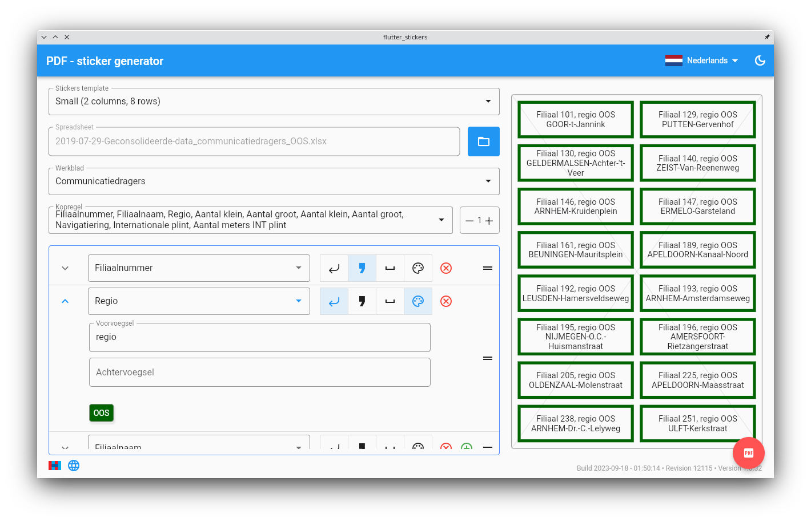811x522 pixels.
Task: Open the Nederlands language menu
Action: (702, 60)
